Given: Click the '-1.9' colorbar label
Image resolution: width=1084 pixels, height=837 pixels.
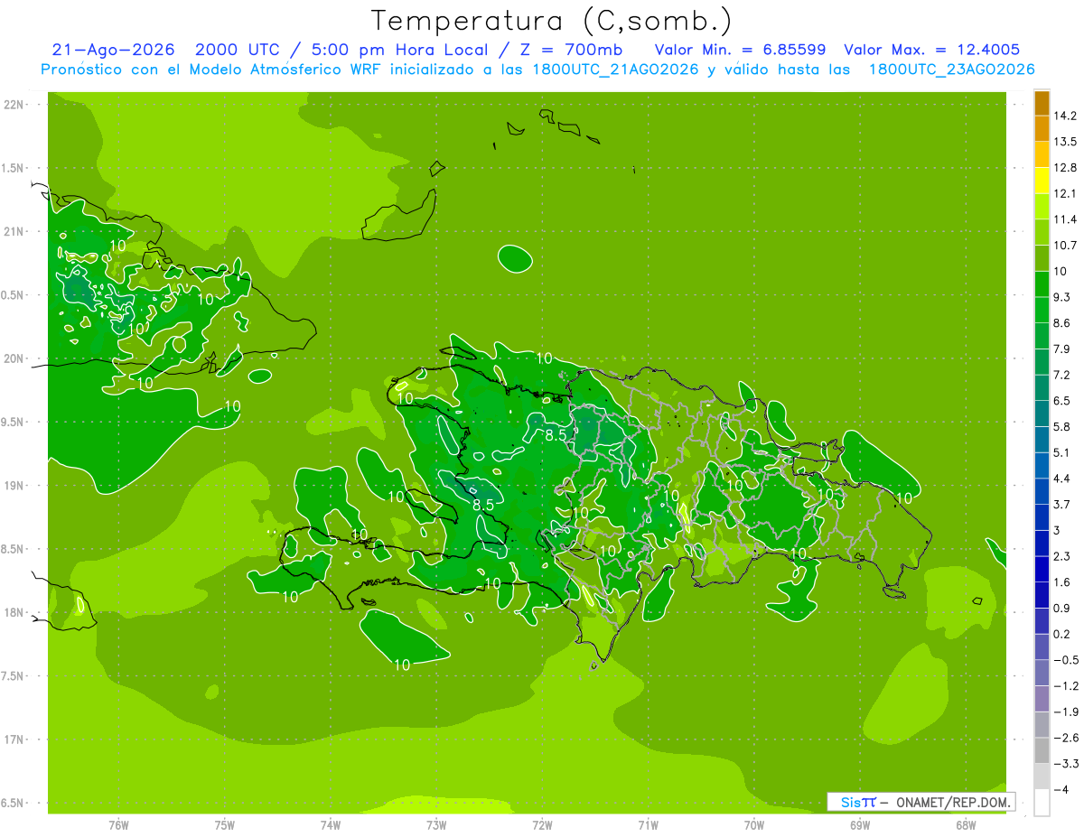Looking at the screenshot, I should 1066,712.
